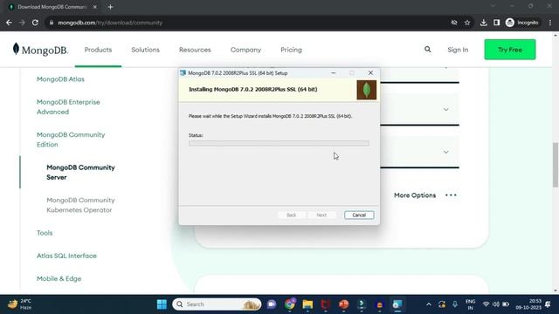Screen dimensions: 559x314
Task: Open the browser side panel icon
Action: 497,23
